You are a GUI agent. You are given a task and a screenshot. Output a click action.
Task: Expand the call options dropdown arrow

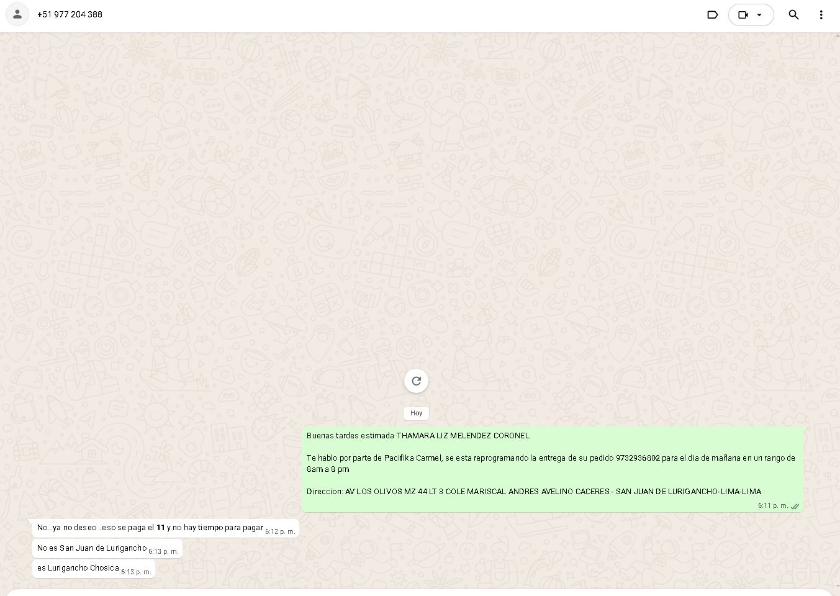pos(759,15)
